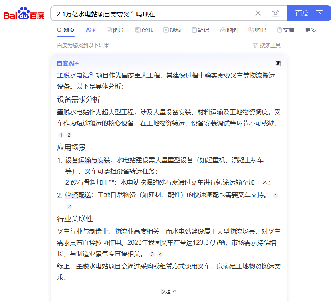This screenshot has width=335, height=302.
Task: Click the 应用场景 heading
Action: [71, 147]
